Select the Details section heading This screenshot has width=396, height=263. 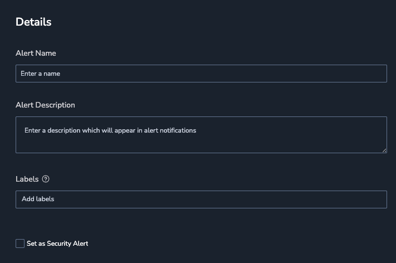tap(33, 22)
